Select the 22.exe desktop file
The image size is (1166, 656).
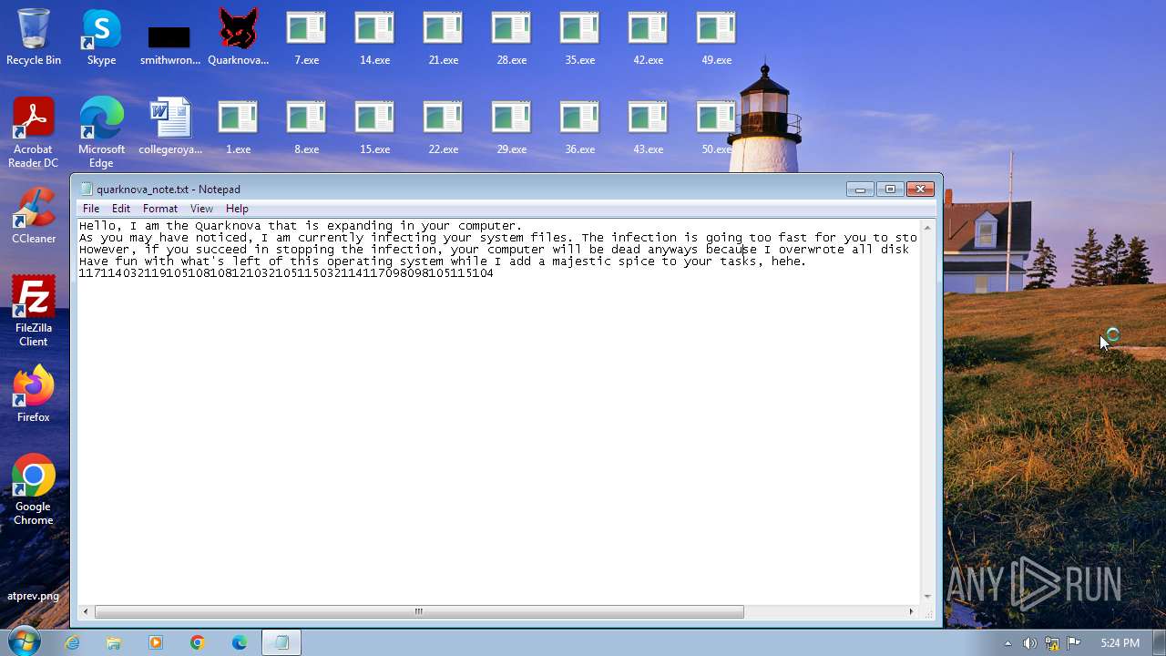click(443, 126)
